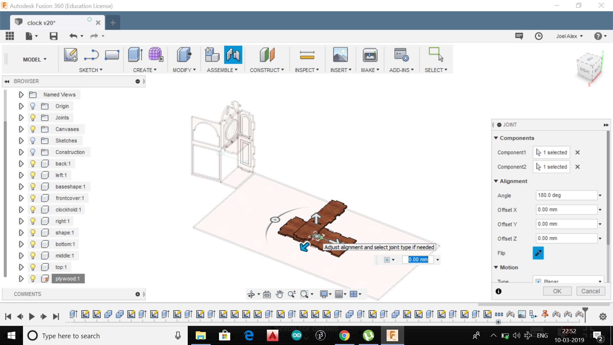Hide the plywood:1 component via its bulb

tap(33, 279)
